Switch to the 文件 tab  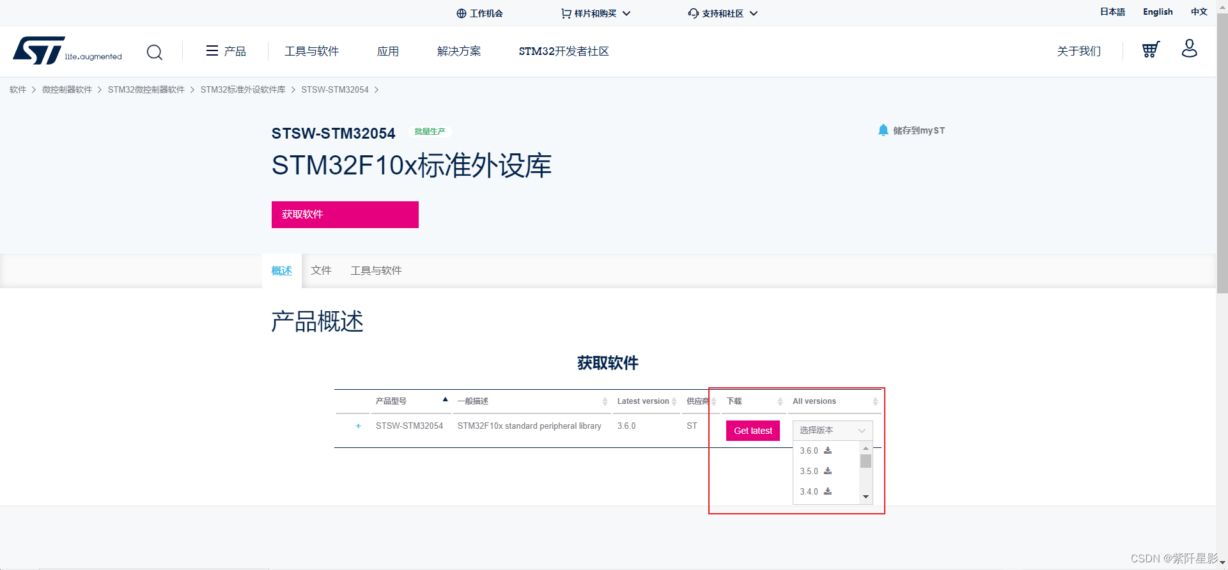(x=321, y=271)
